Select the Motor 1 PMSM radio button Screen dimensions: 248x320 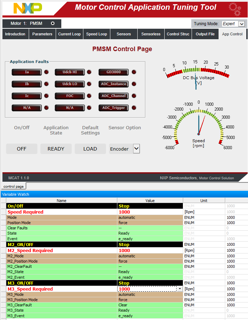click(53, 23)
